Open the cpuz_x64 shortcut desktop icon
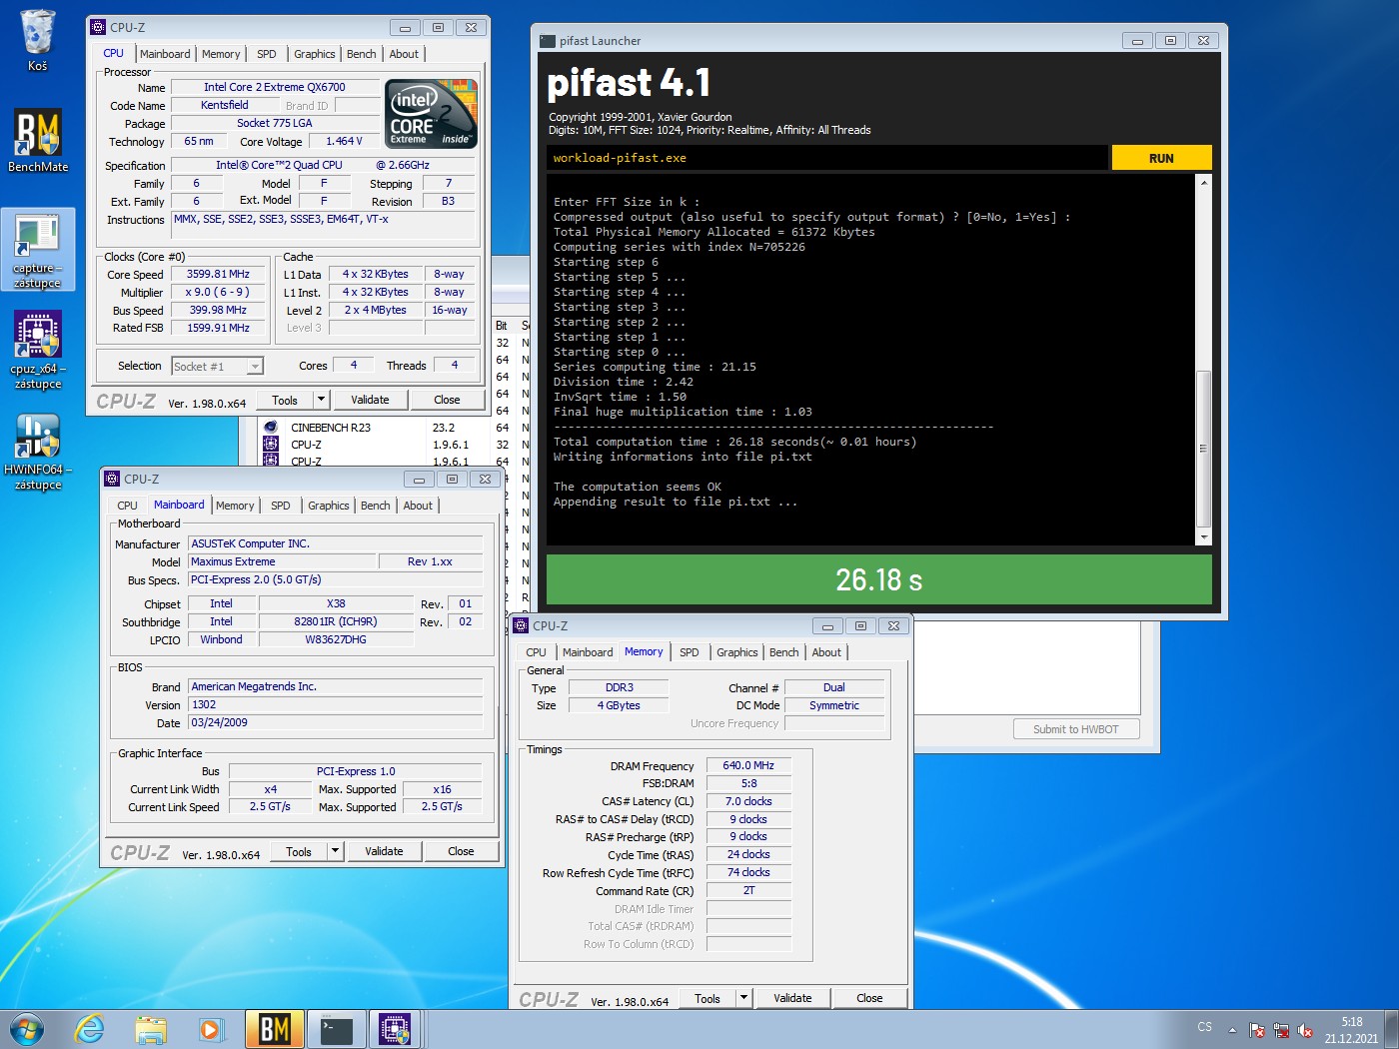This screenshot has width=1399, height=1049. 38,350
